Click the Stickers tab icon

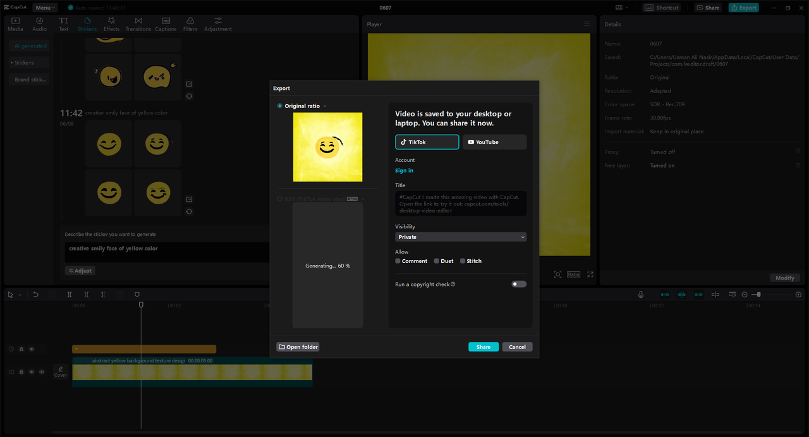coord(87,21)
